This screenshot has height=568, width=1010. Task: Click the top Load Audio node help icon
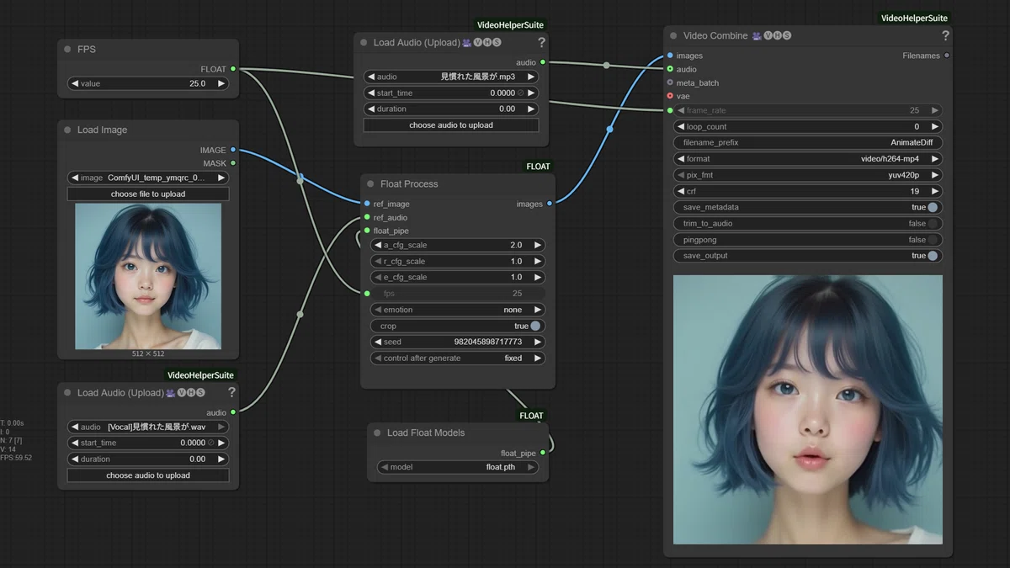coord(541,43)
